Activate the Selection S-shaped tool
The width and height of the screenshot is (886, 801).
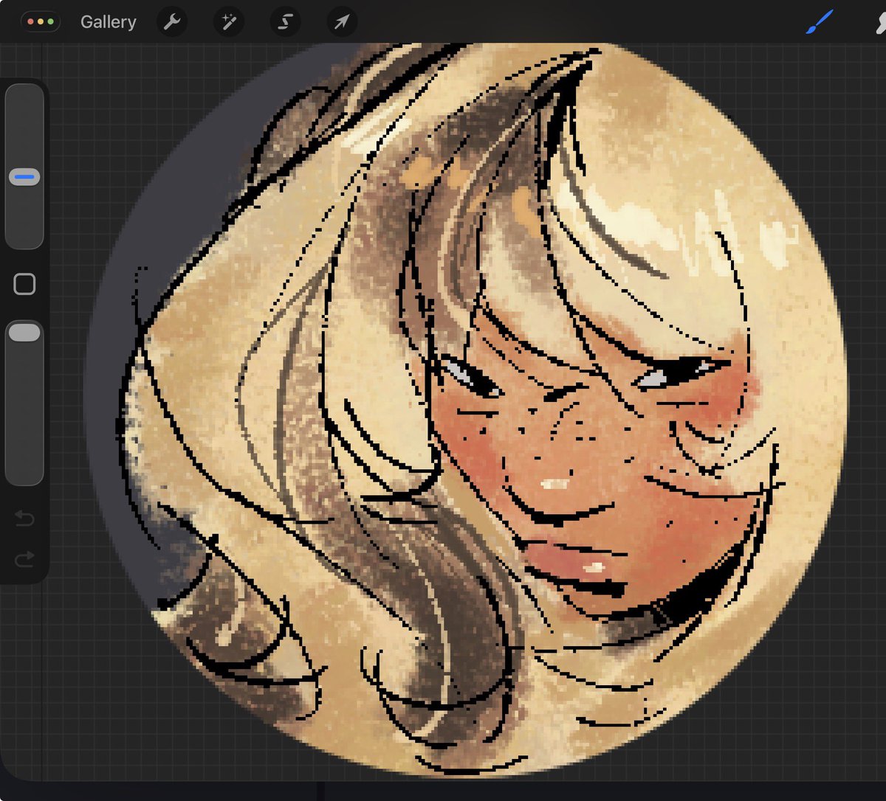pos(285,22)
